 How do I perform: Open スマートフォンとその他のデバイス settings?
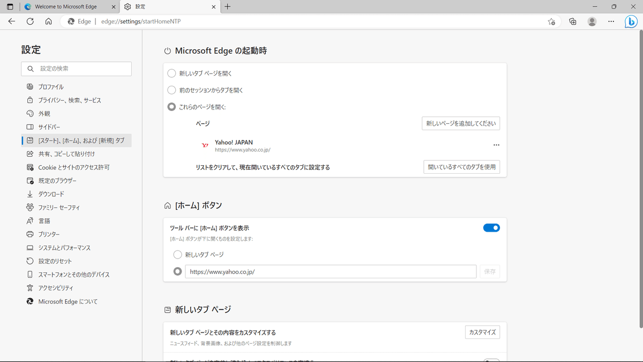tap(76, 275)
